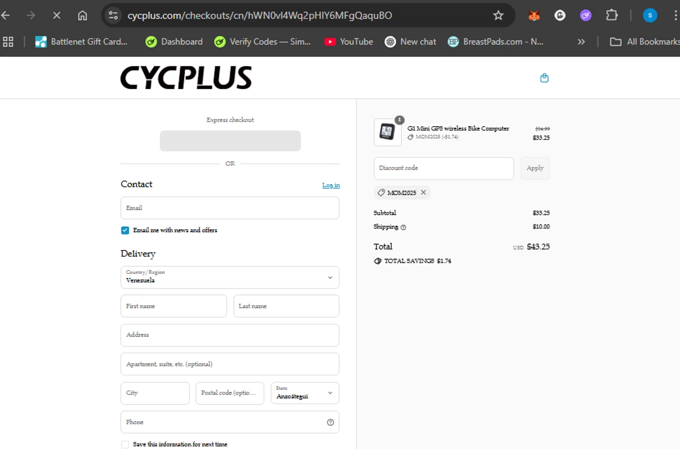
Task: Click the shipping info question icon
Action: 403,227
